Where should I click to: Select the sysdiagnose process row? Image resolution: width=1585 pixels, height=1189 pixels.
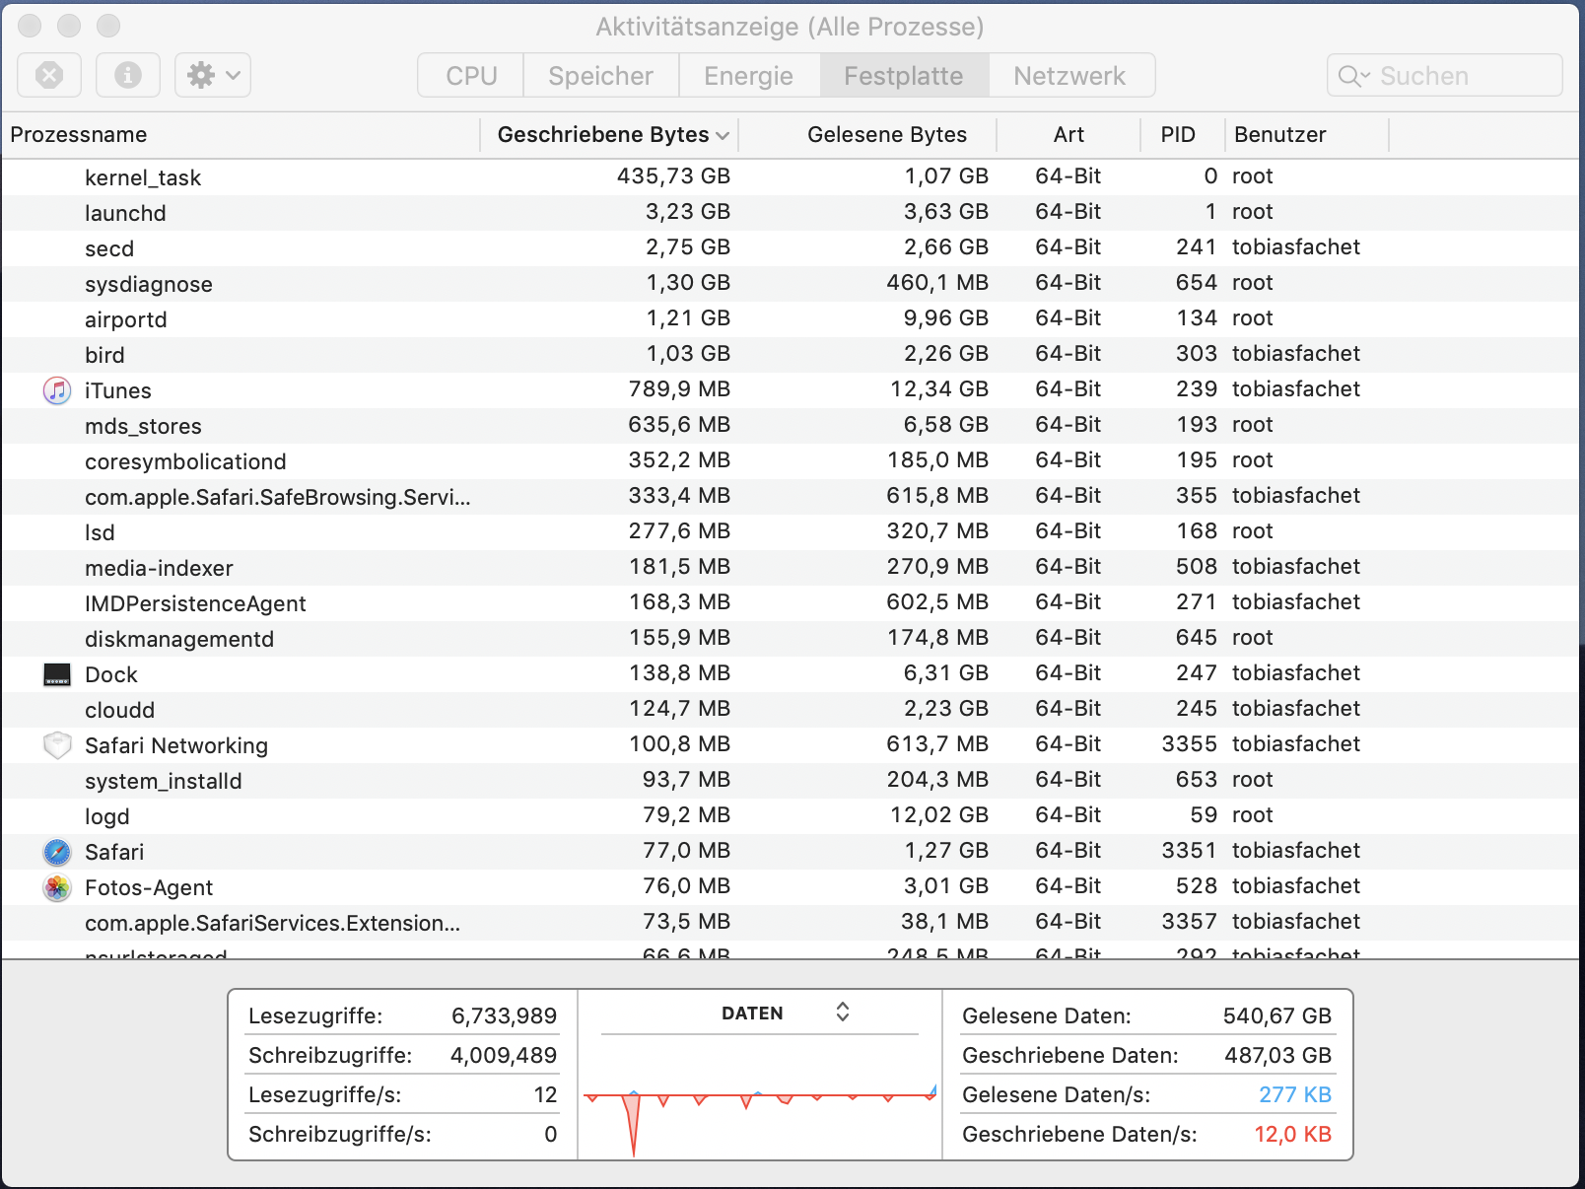(791, 284)
